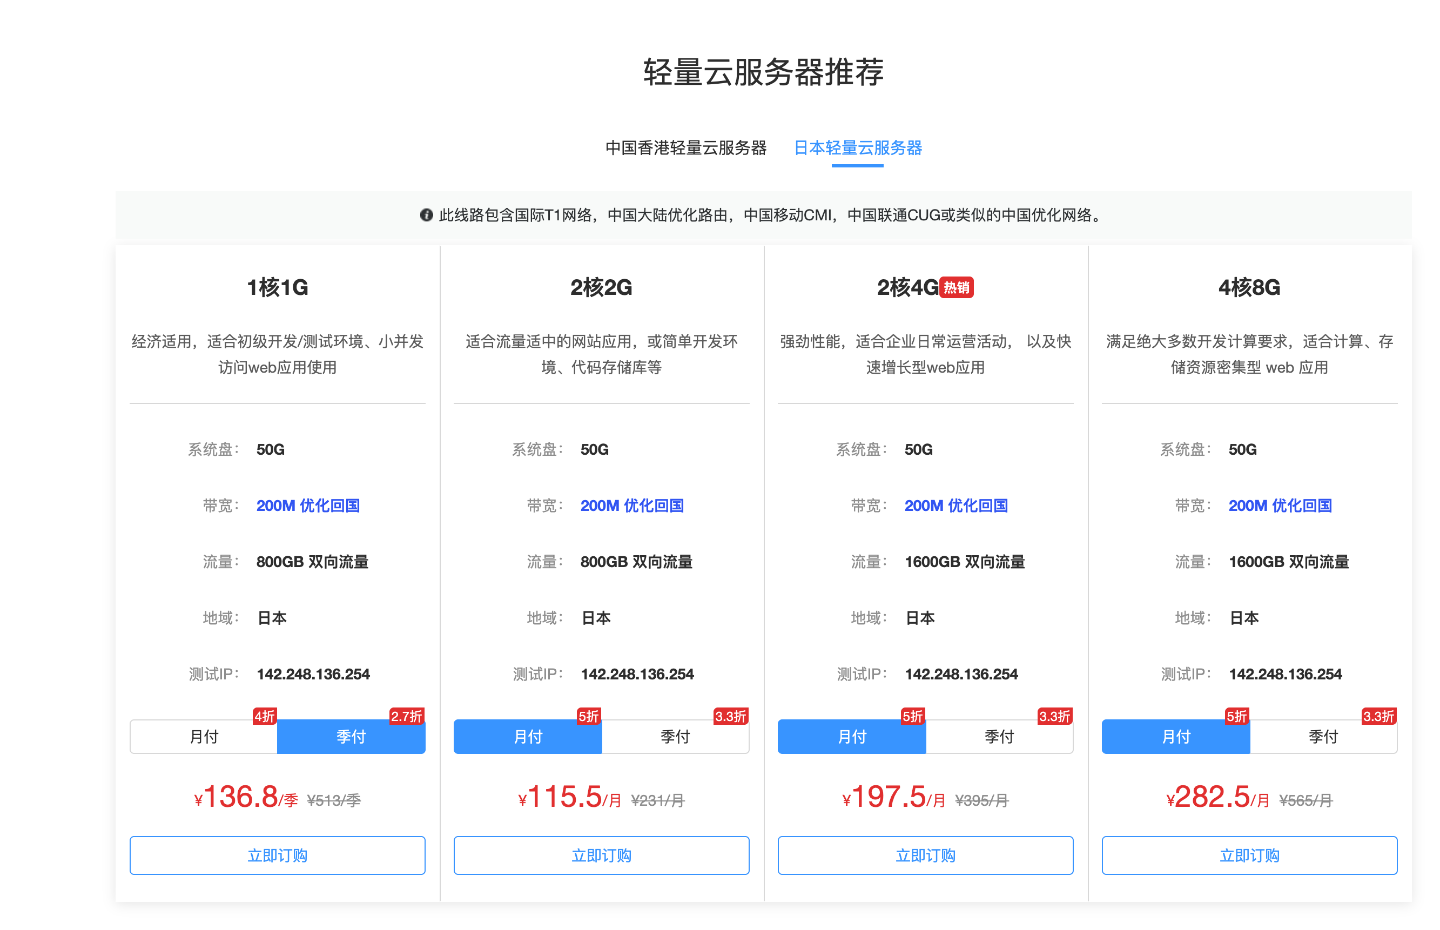Click original price ¥513/季
Image resolution: width=1440 pixels, height=930 pixels.
[334, 800]
